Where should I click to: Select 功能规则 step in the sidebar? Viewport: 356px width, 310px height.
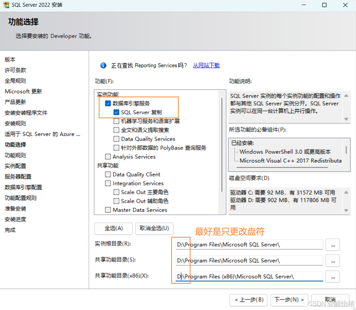(15, 156)
